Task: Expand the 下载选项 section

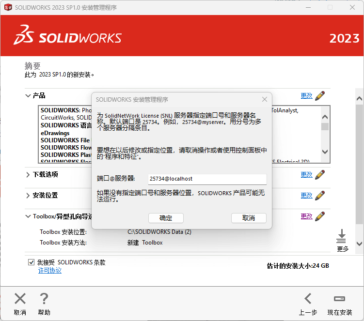Action: pos(28,175)
